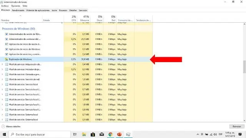Switch to the Servicios tab
The height and width of the screenshot is (138, 246).
pos(83,10)
